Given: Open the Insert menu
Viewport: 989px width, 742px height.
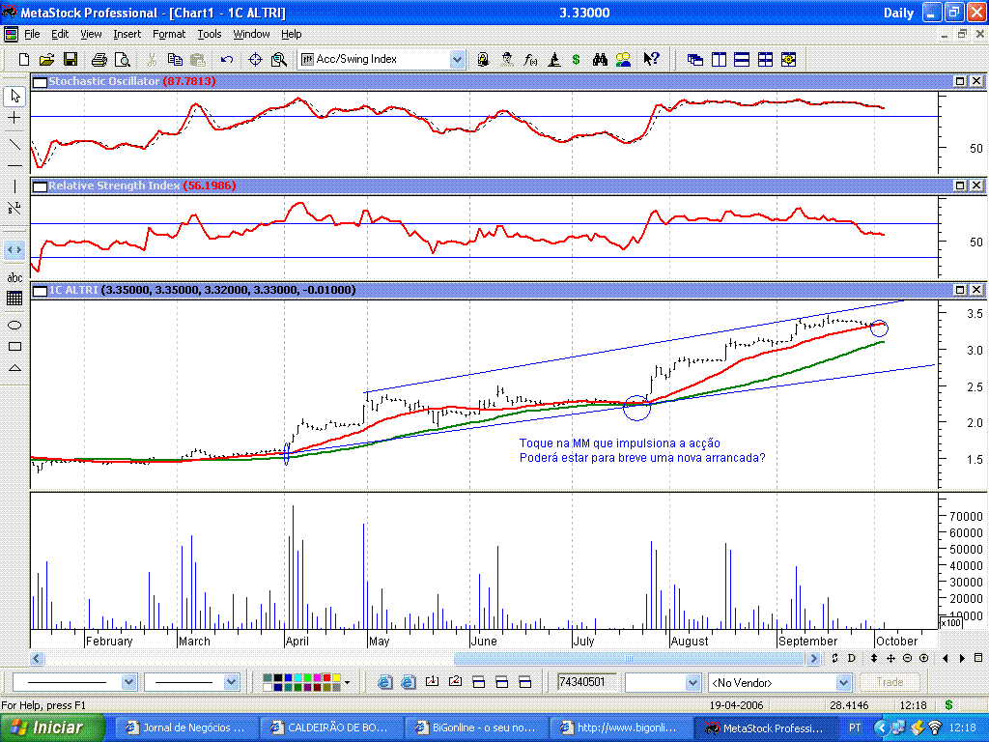Looking at the screenshot, I should tap(127, 34).
